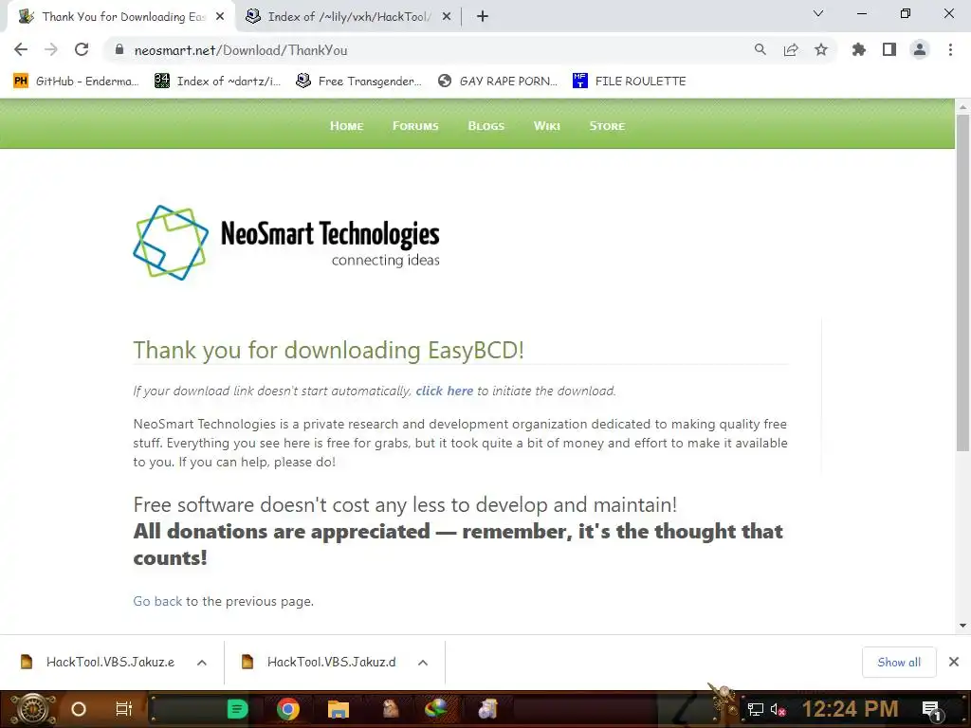Screen dimensions: 971x728
Task: Open File Explorer from the taskbar
Action: pyautogui.click(x=339, y=709)
